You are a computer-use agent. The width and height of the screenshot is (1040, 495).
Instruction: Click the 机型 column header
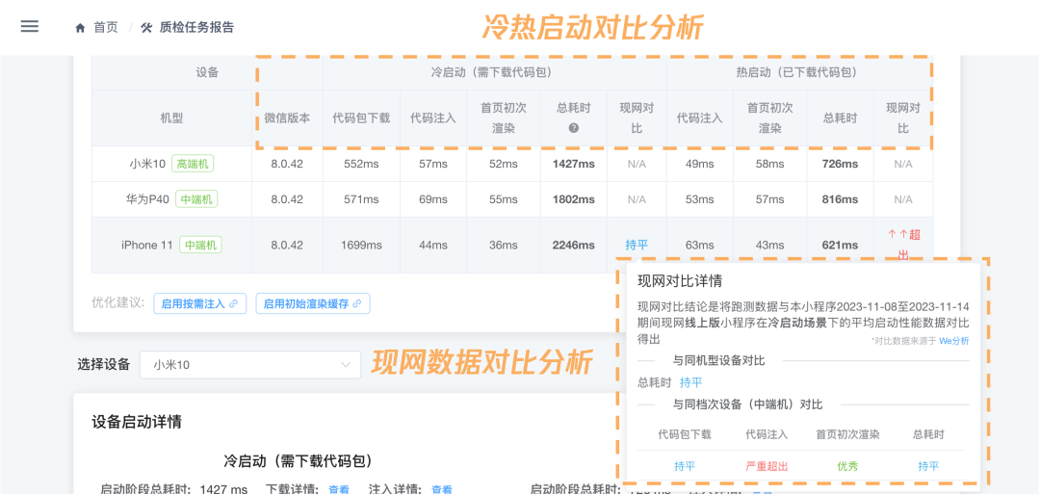click(171, 118)
